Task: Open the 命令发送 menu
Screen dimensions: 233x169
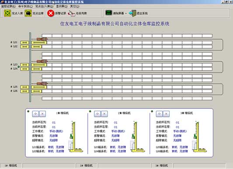Action: 25,7
